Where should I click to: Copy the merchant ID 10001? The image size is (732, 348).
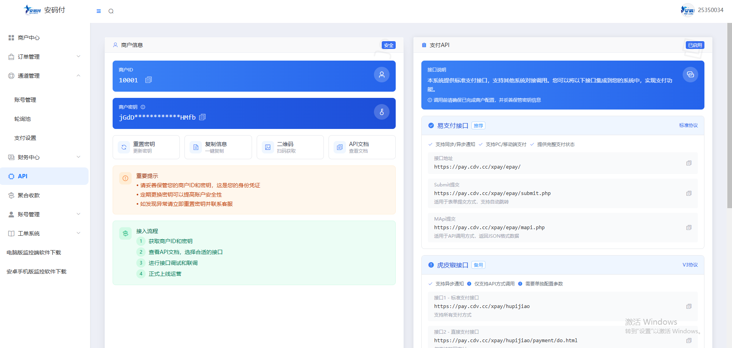click(x=148, y=80)
